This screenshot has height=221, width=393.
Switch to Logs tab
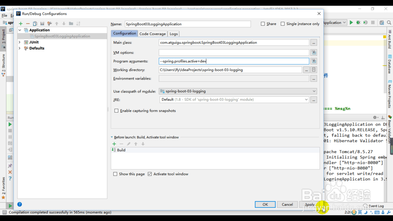point(174,34)
